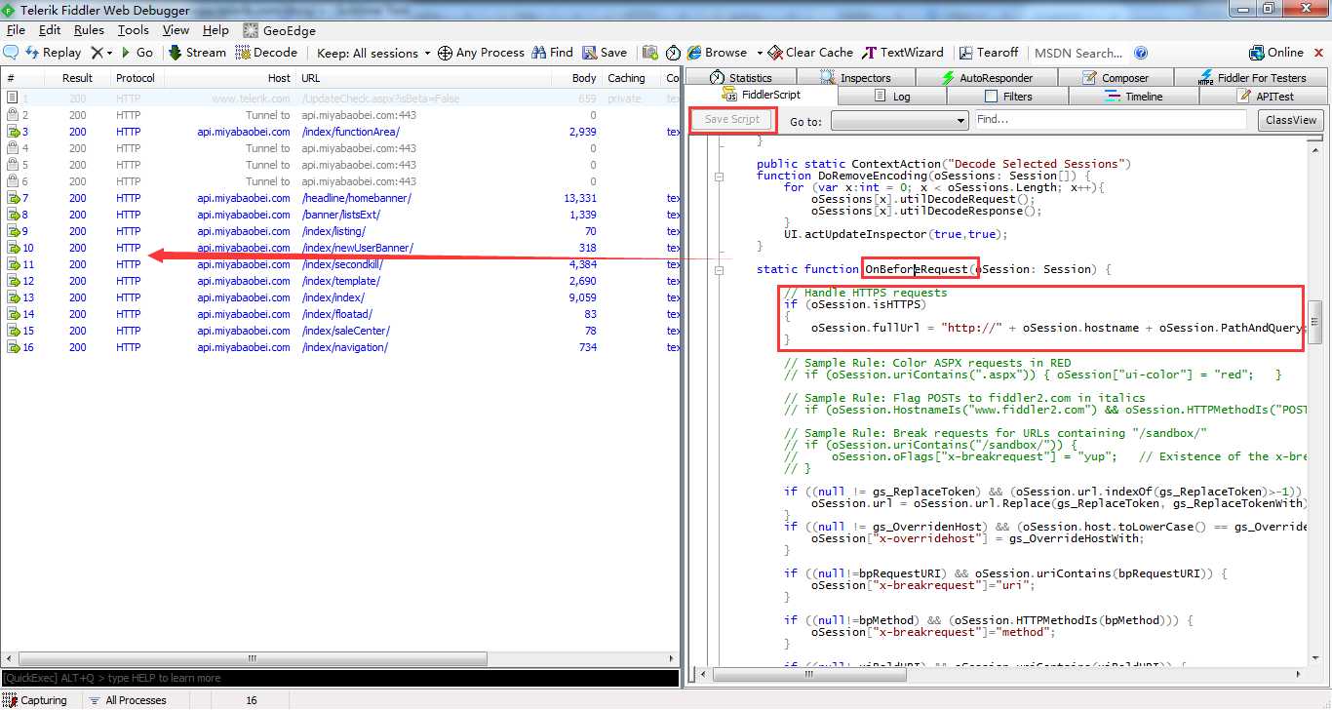The height and width of the screenshot is (710, 1332).
Task: Switch to the Filters tab
Action: tap(1008, 96)
